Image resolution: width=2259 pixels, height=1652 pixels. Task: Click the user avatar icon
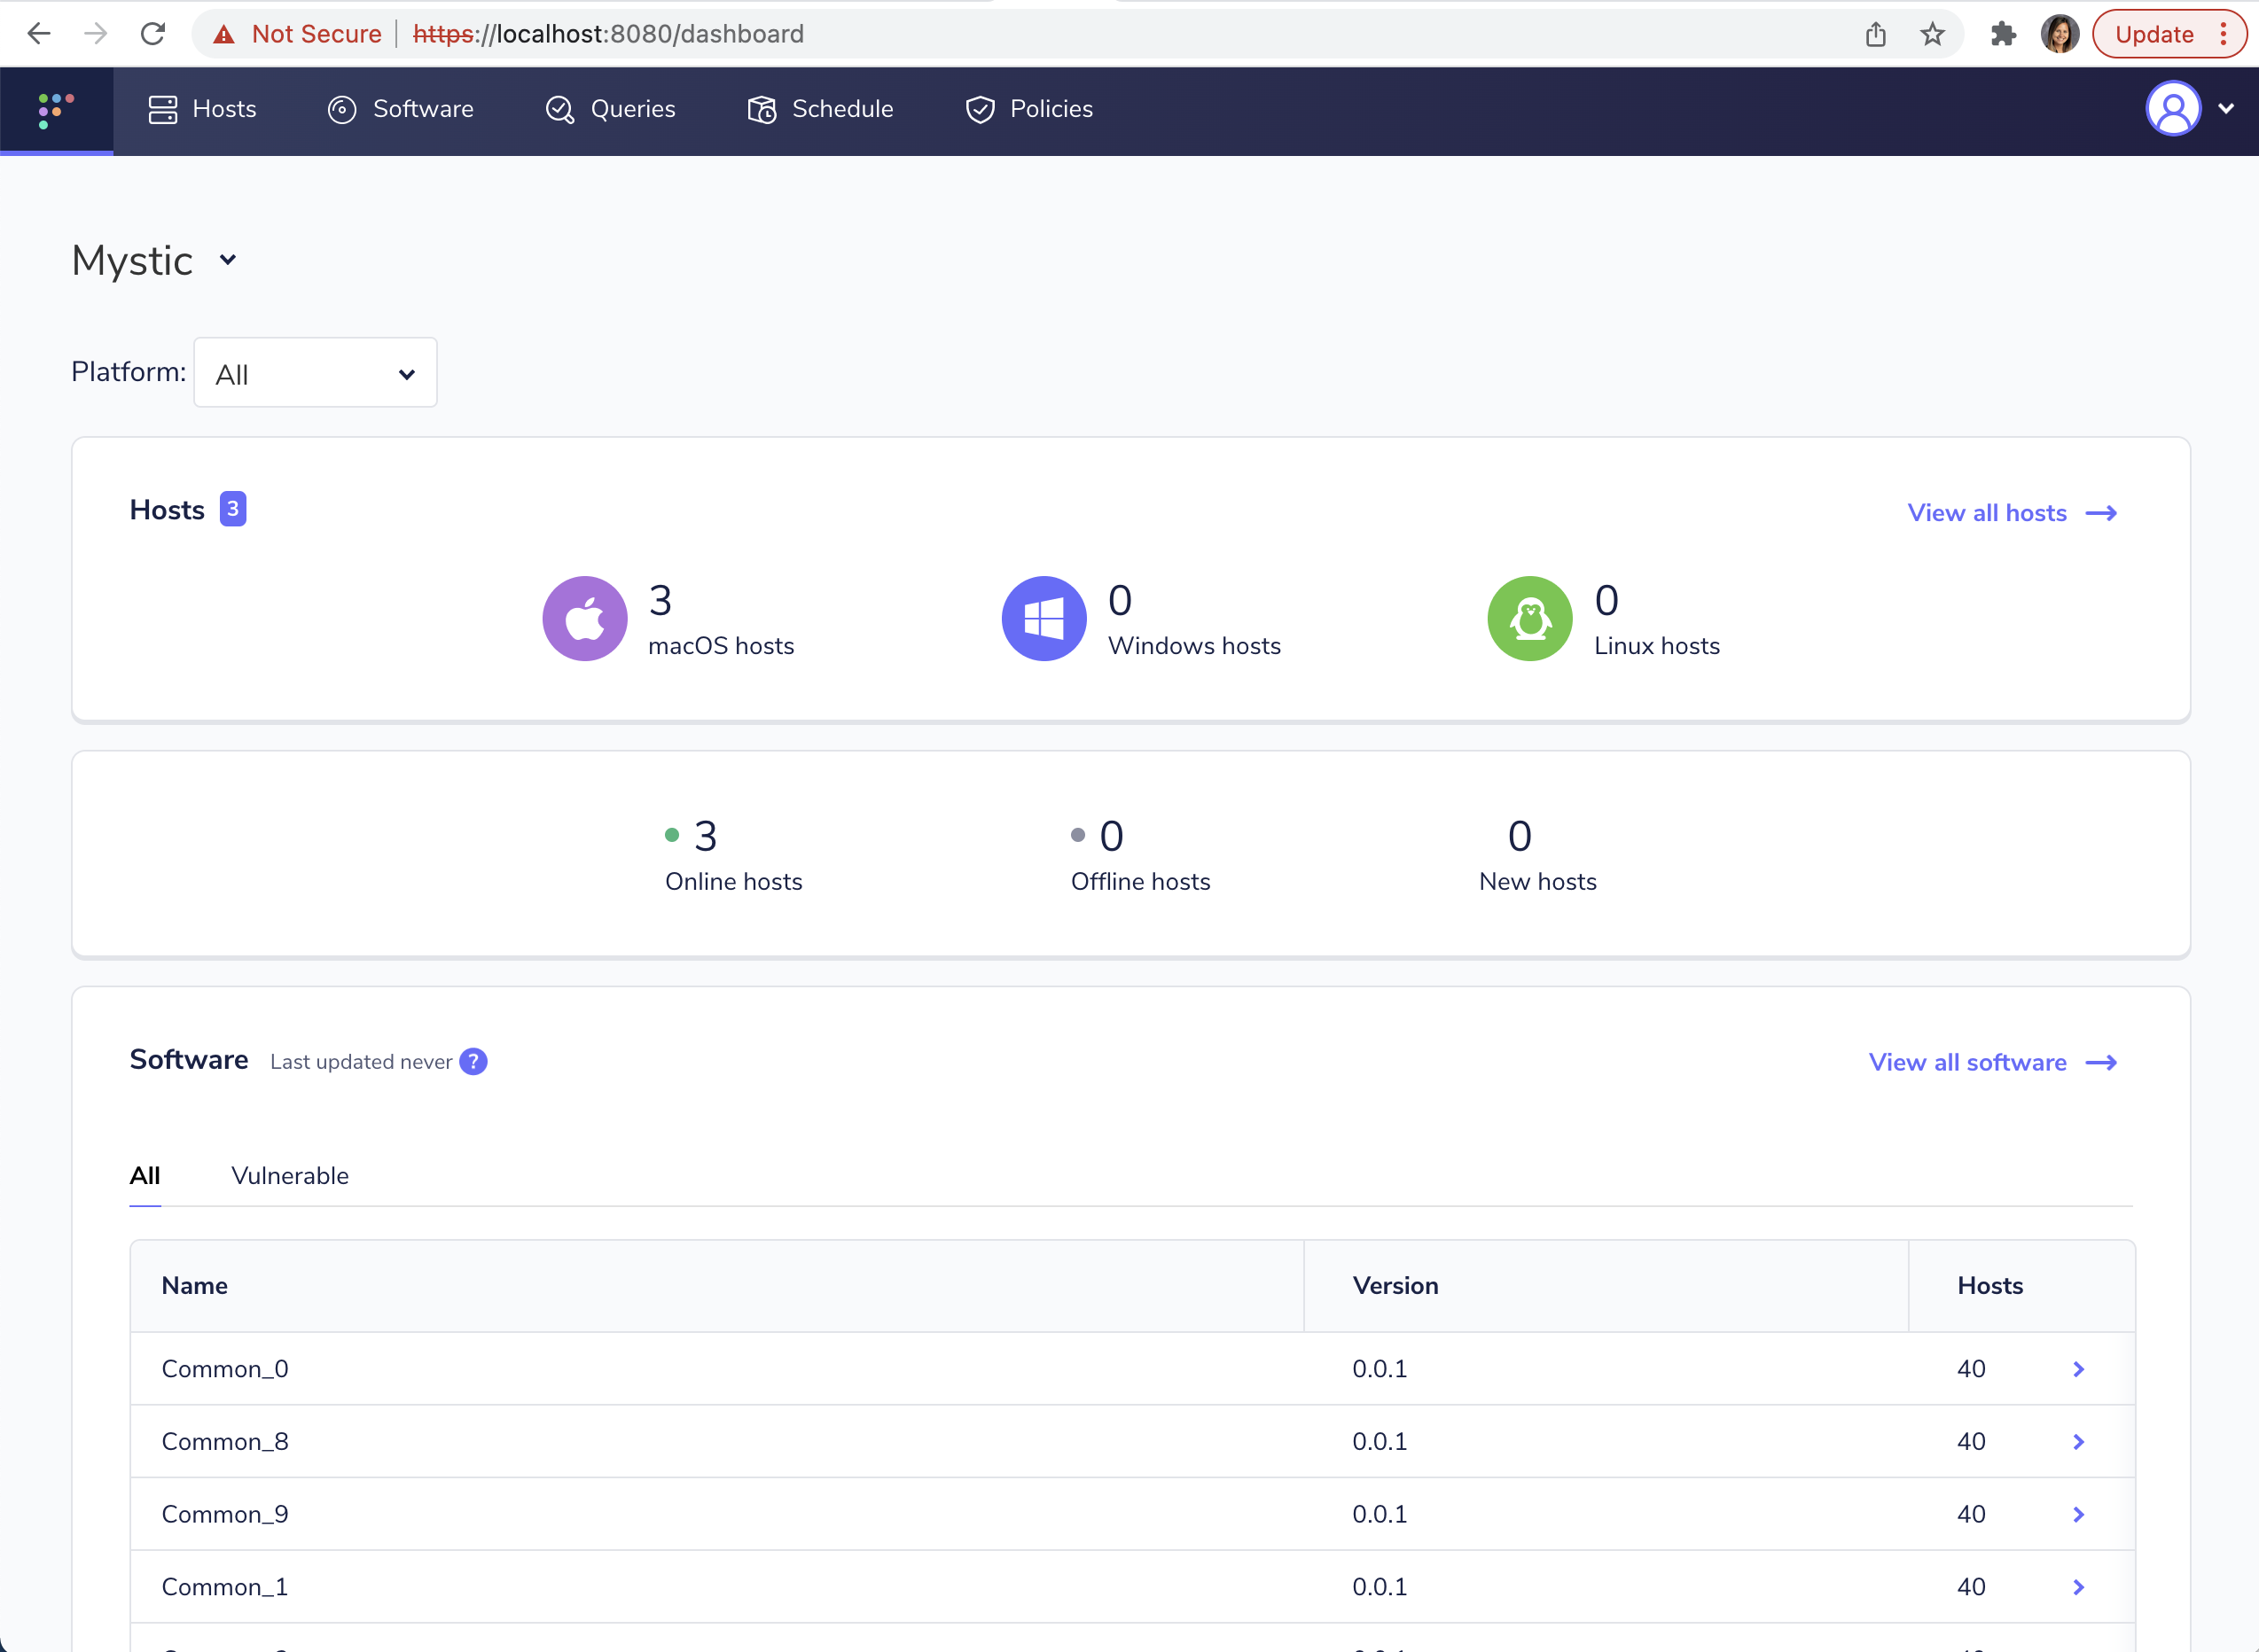(2173, 109)
